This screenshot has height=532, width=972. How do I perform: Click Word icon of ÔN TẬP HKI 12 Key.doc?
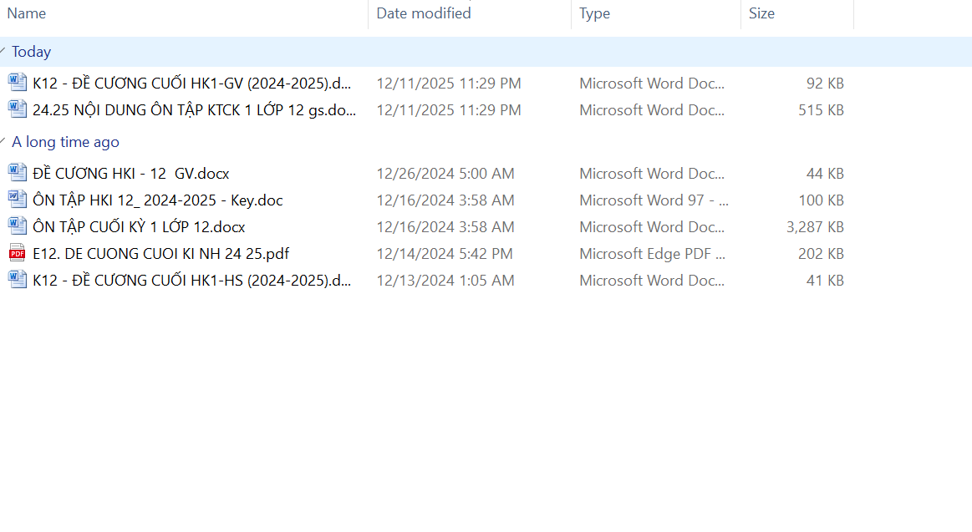tap(17, 200)
